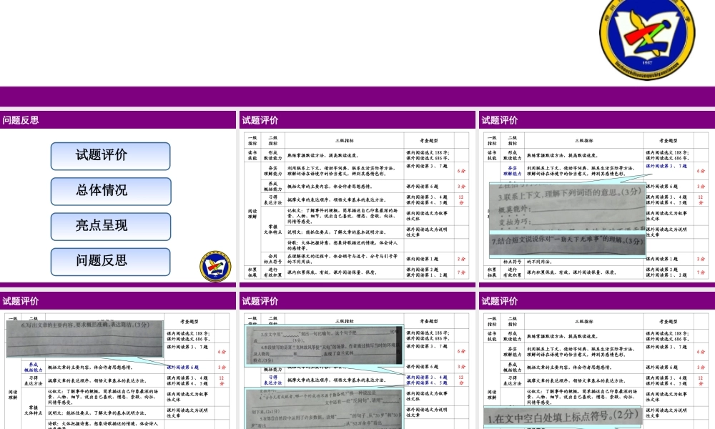Click blue highlighted text 习得表达方法

274,380
